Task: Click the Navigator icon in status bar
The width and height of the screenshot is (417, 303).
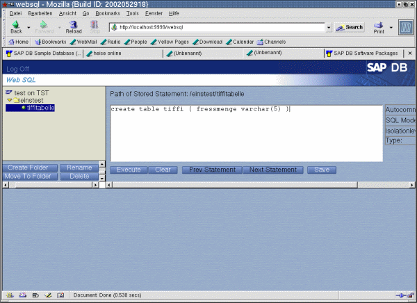Action: (x=10, y=295)
